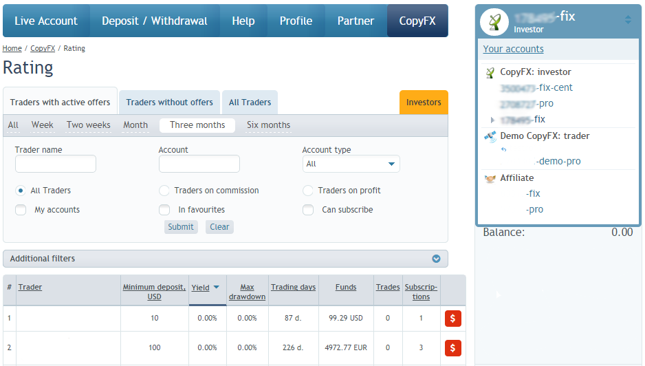The width and height of the screenshot is (645, 366).
Task: Expand the Additional filters chevron
Action: [x=436, y=259]
